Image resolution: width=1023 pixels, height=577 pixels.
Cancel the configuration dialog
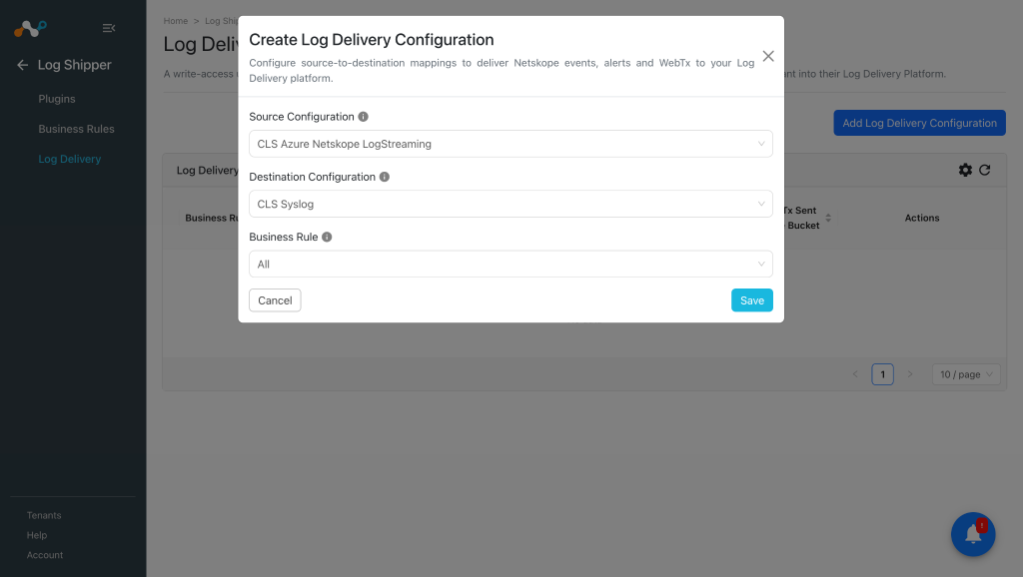[275, 299]
